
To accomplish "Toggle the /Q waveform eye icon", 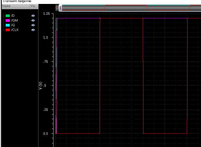I will (33, 25).
